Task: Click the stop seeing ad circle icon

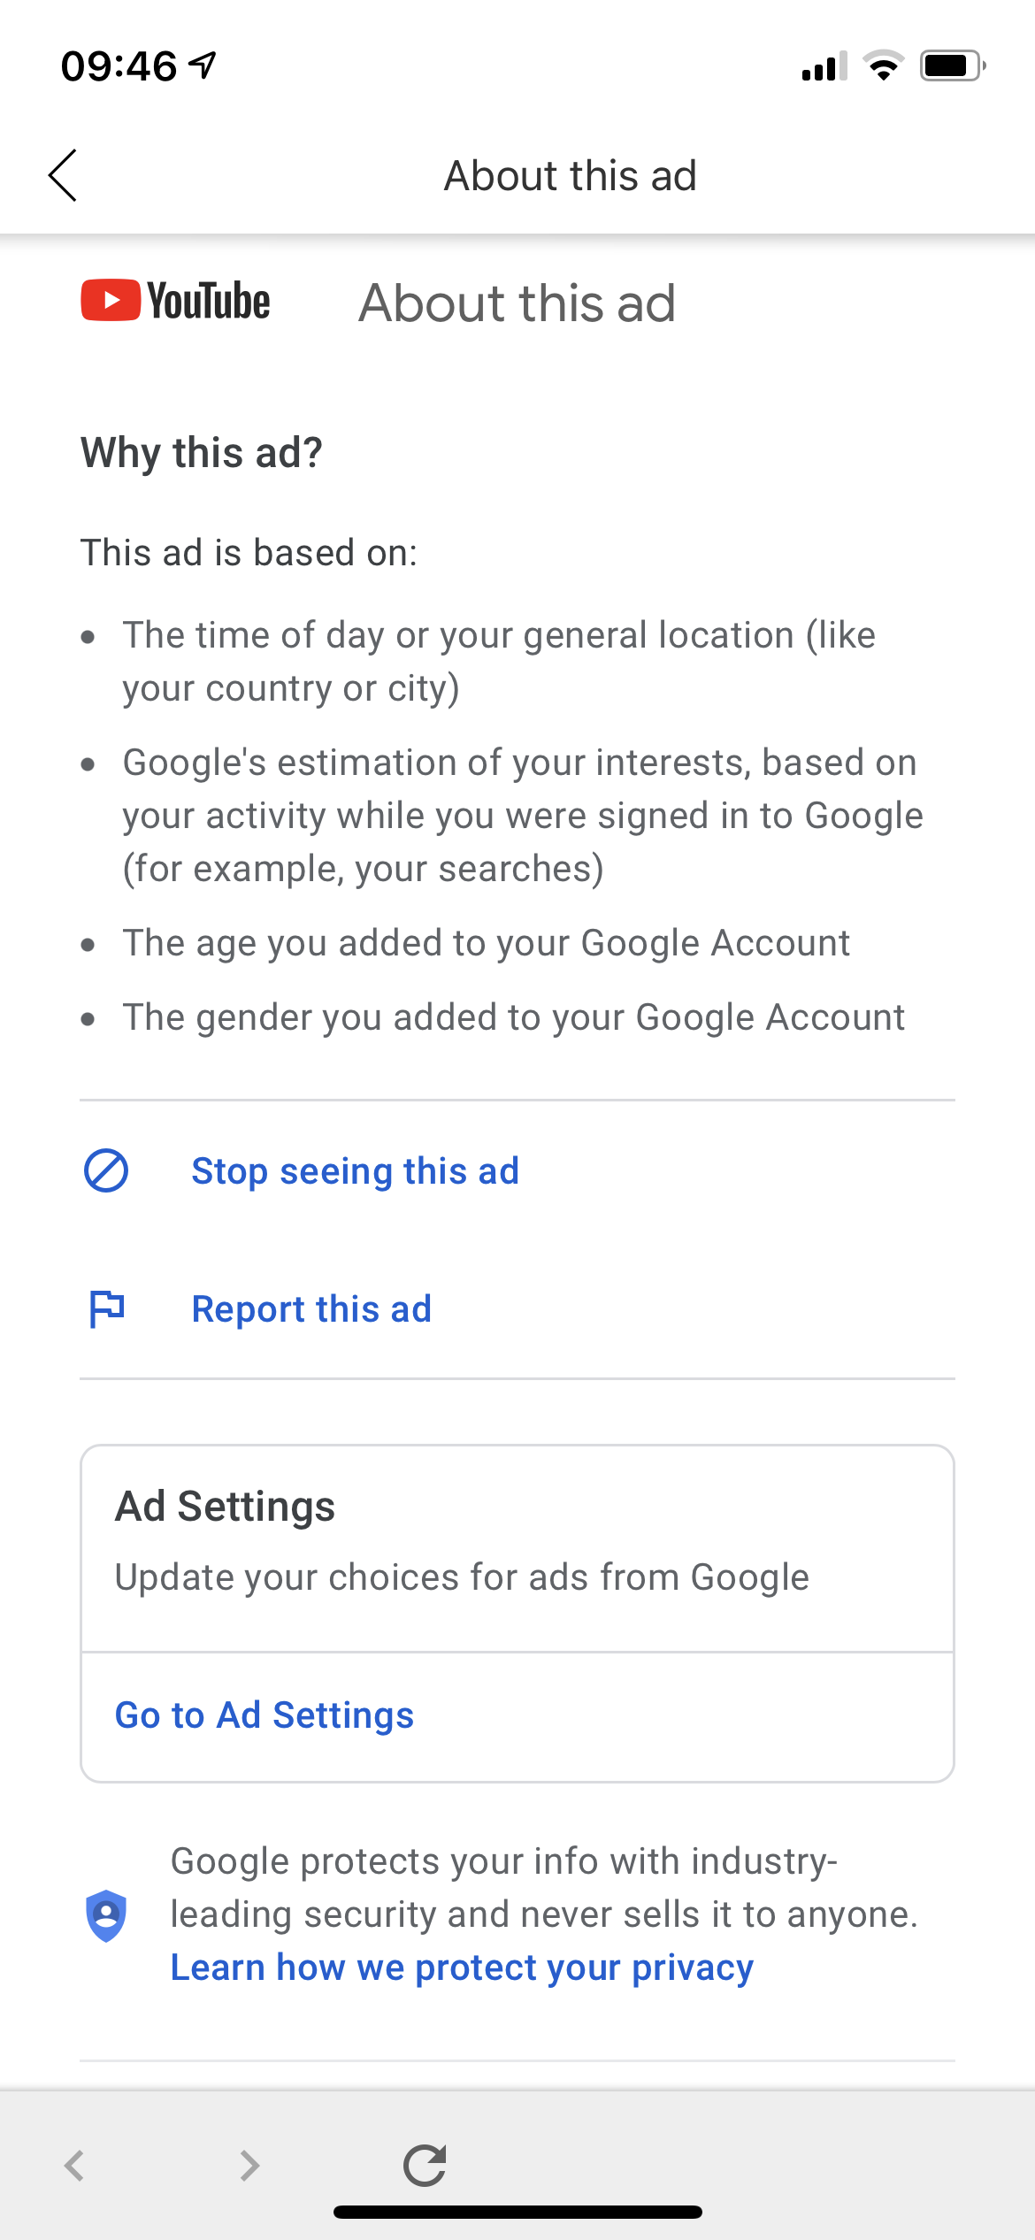Action: pos(106,1170)
